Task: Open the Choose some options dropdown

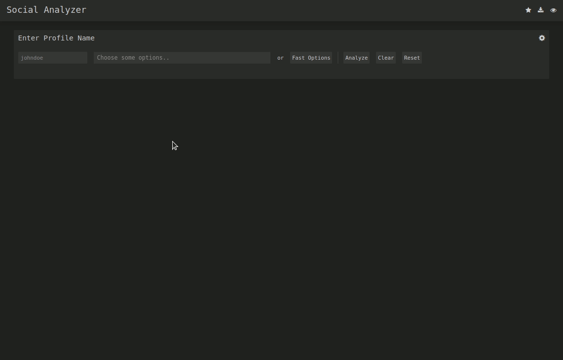Action: click(182, 58)
